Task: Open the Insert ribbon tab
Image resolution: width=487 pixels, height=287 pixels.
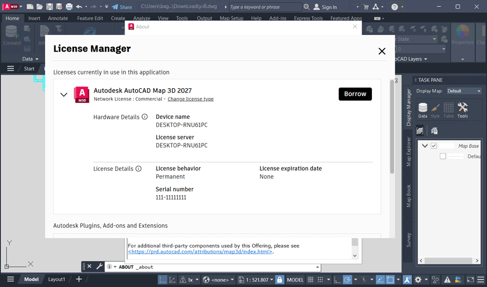Action: point(34,18)
